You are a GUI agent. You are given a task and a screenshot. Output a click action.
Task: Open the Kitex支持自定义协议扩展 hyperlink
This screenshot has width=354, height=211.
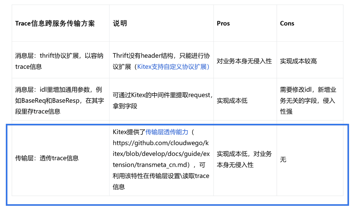172,66
